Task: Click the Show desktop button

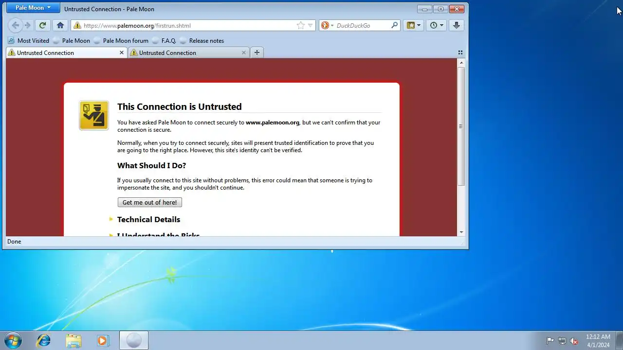Action: [619, 341]
